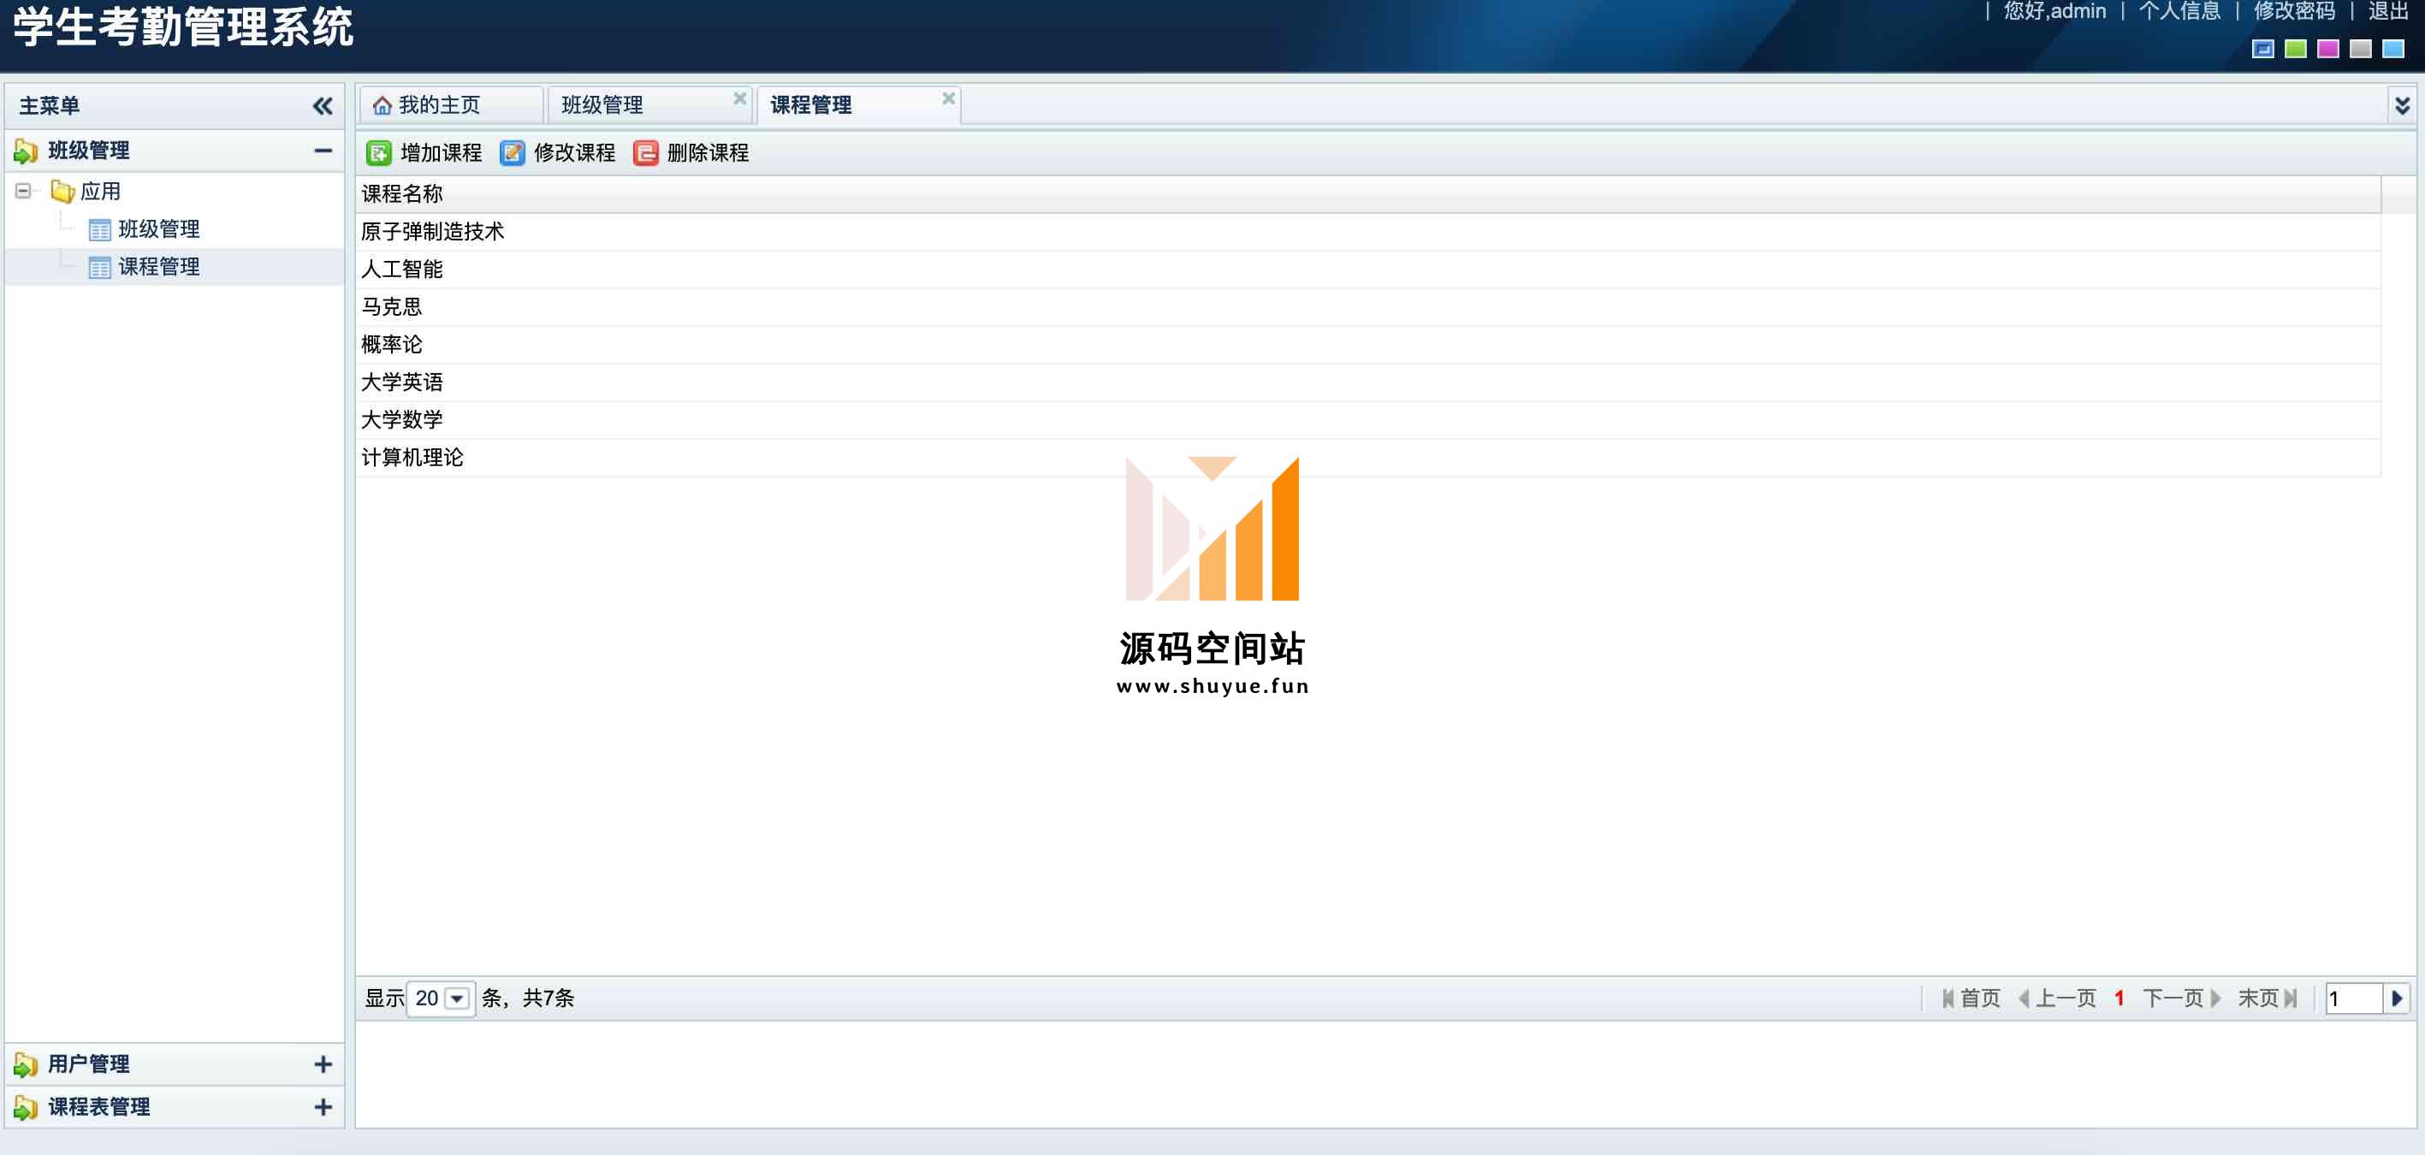Open 修改密码 link in header
Viewport: 2425px width, 1155px height.
pyautogui.click(x=2294, y=11)
